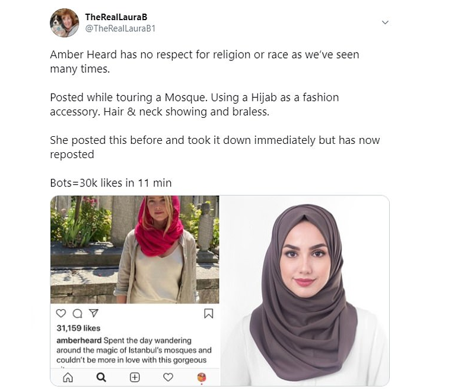Open Instagram search magnifier tab

(101, 377)
